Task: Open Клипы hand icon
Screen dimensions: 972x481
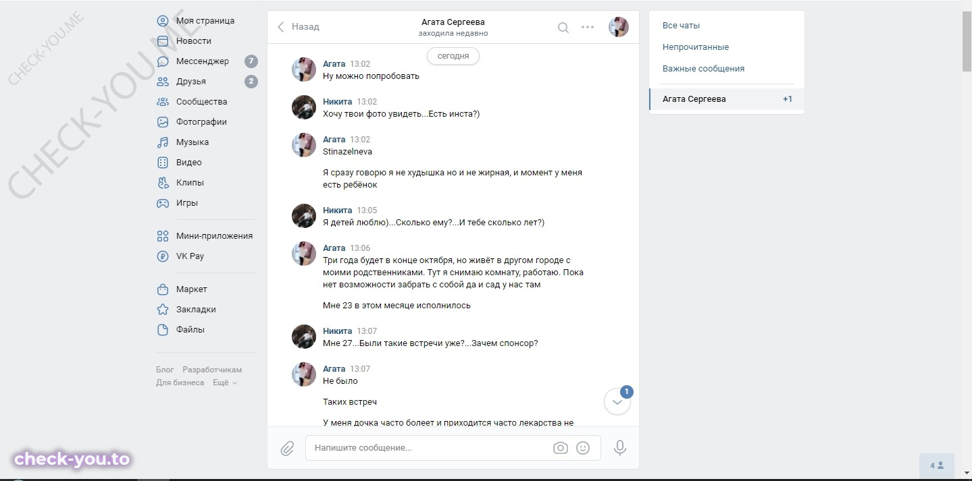Action: [163, 183]
